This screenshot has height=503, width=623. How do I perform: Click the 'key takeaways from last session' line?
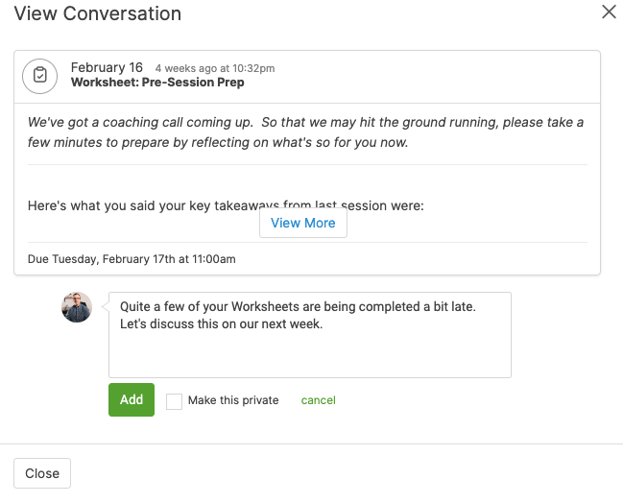(x=225, y=205)
